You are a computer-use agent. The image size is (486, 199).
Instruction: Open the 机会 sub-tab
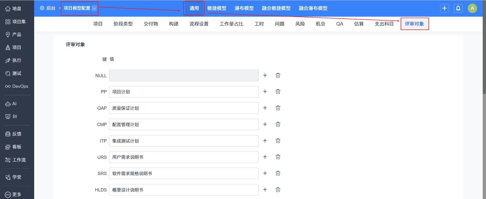[x=320, y=24]
